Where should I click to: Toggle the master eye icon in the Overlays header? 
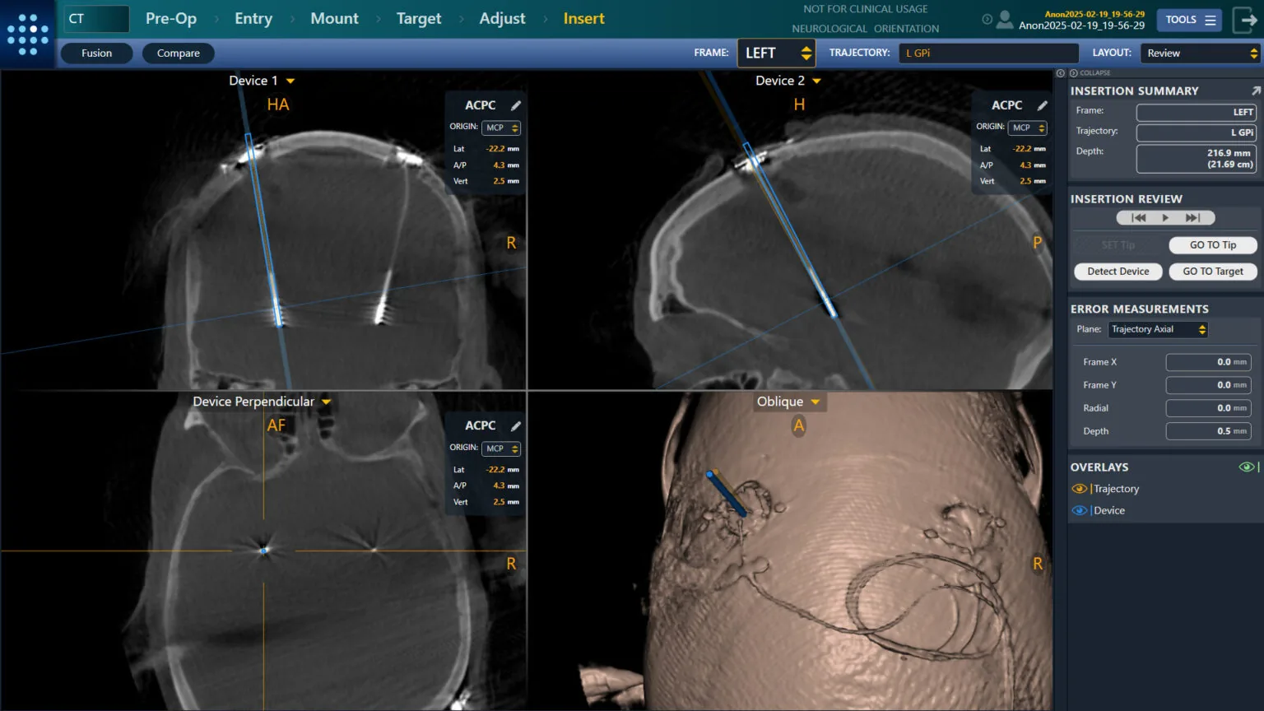click(x=1246, y=466)
